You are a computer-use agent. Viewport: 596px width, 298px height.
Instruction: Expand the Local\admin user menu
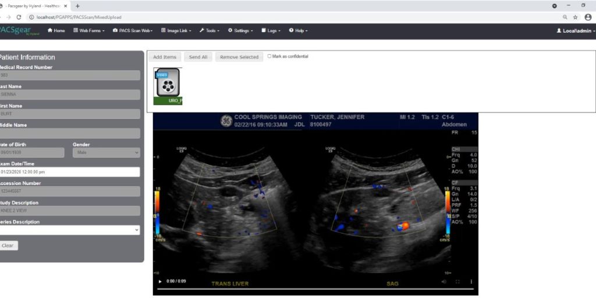coord(576,30)
